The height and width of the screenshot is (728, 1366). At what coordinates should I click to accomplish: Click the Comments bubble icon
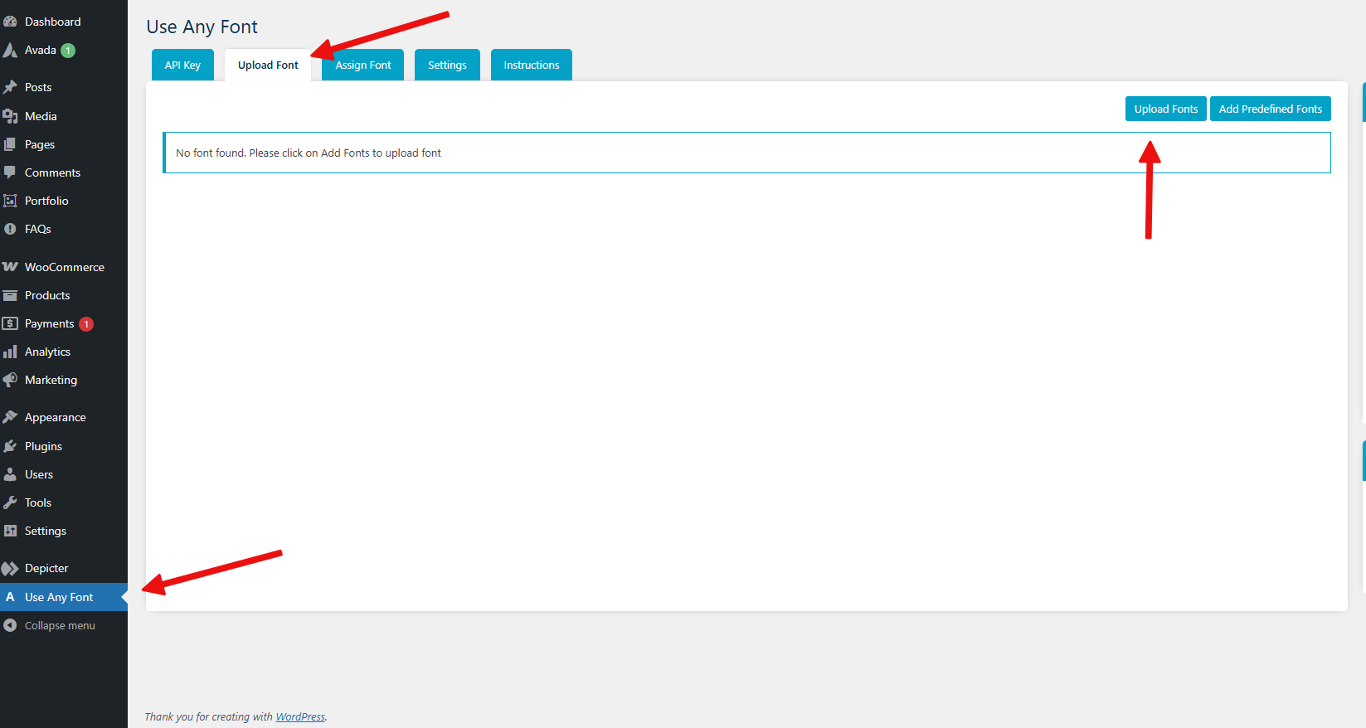10,172
